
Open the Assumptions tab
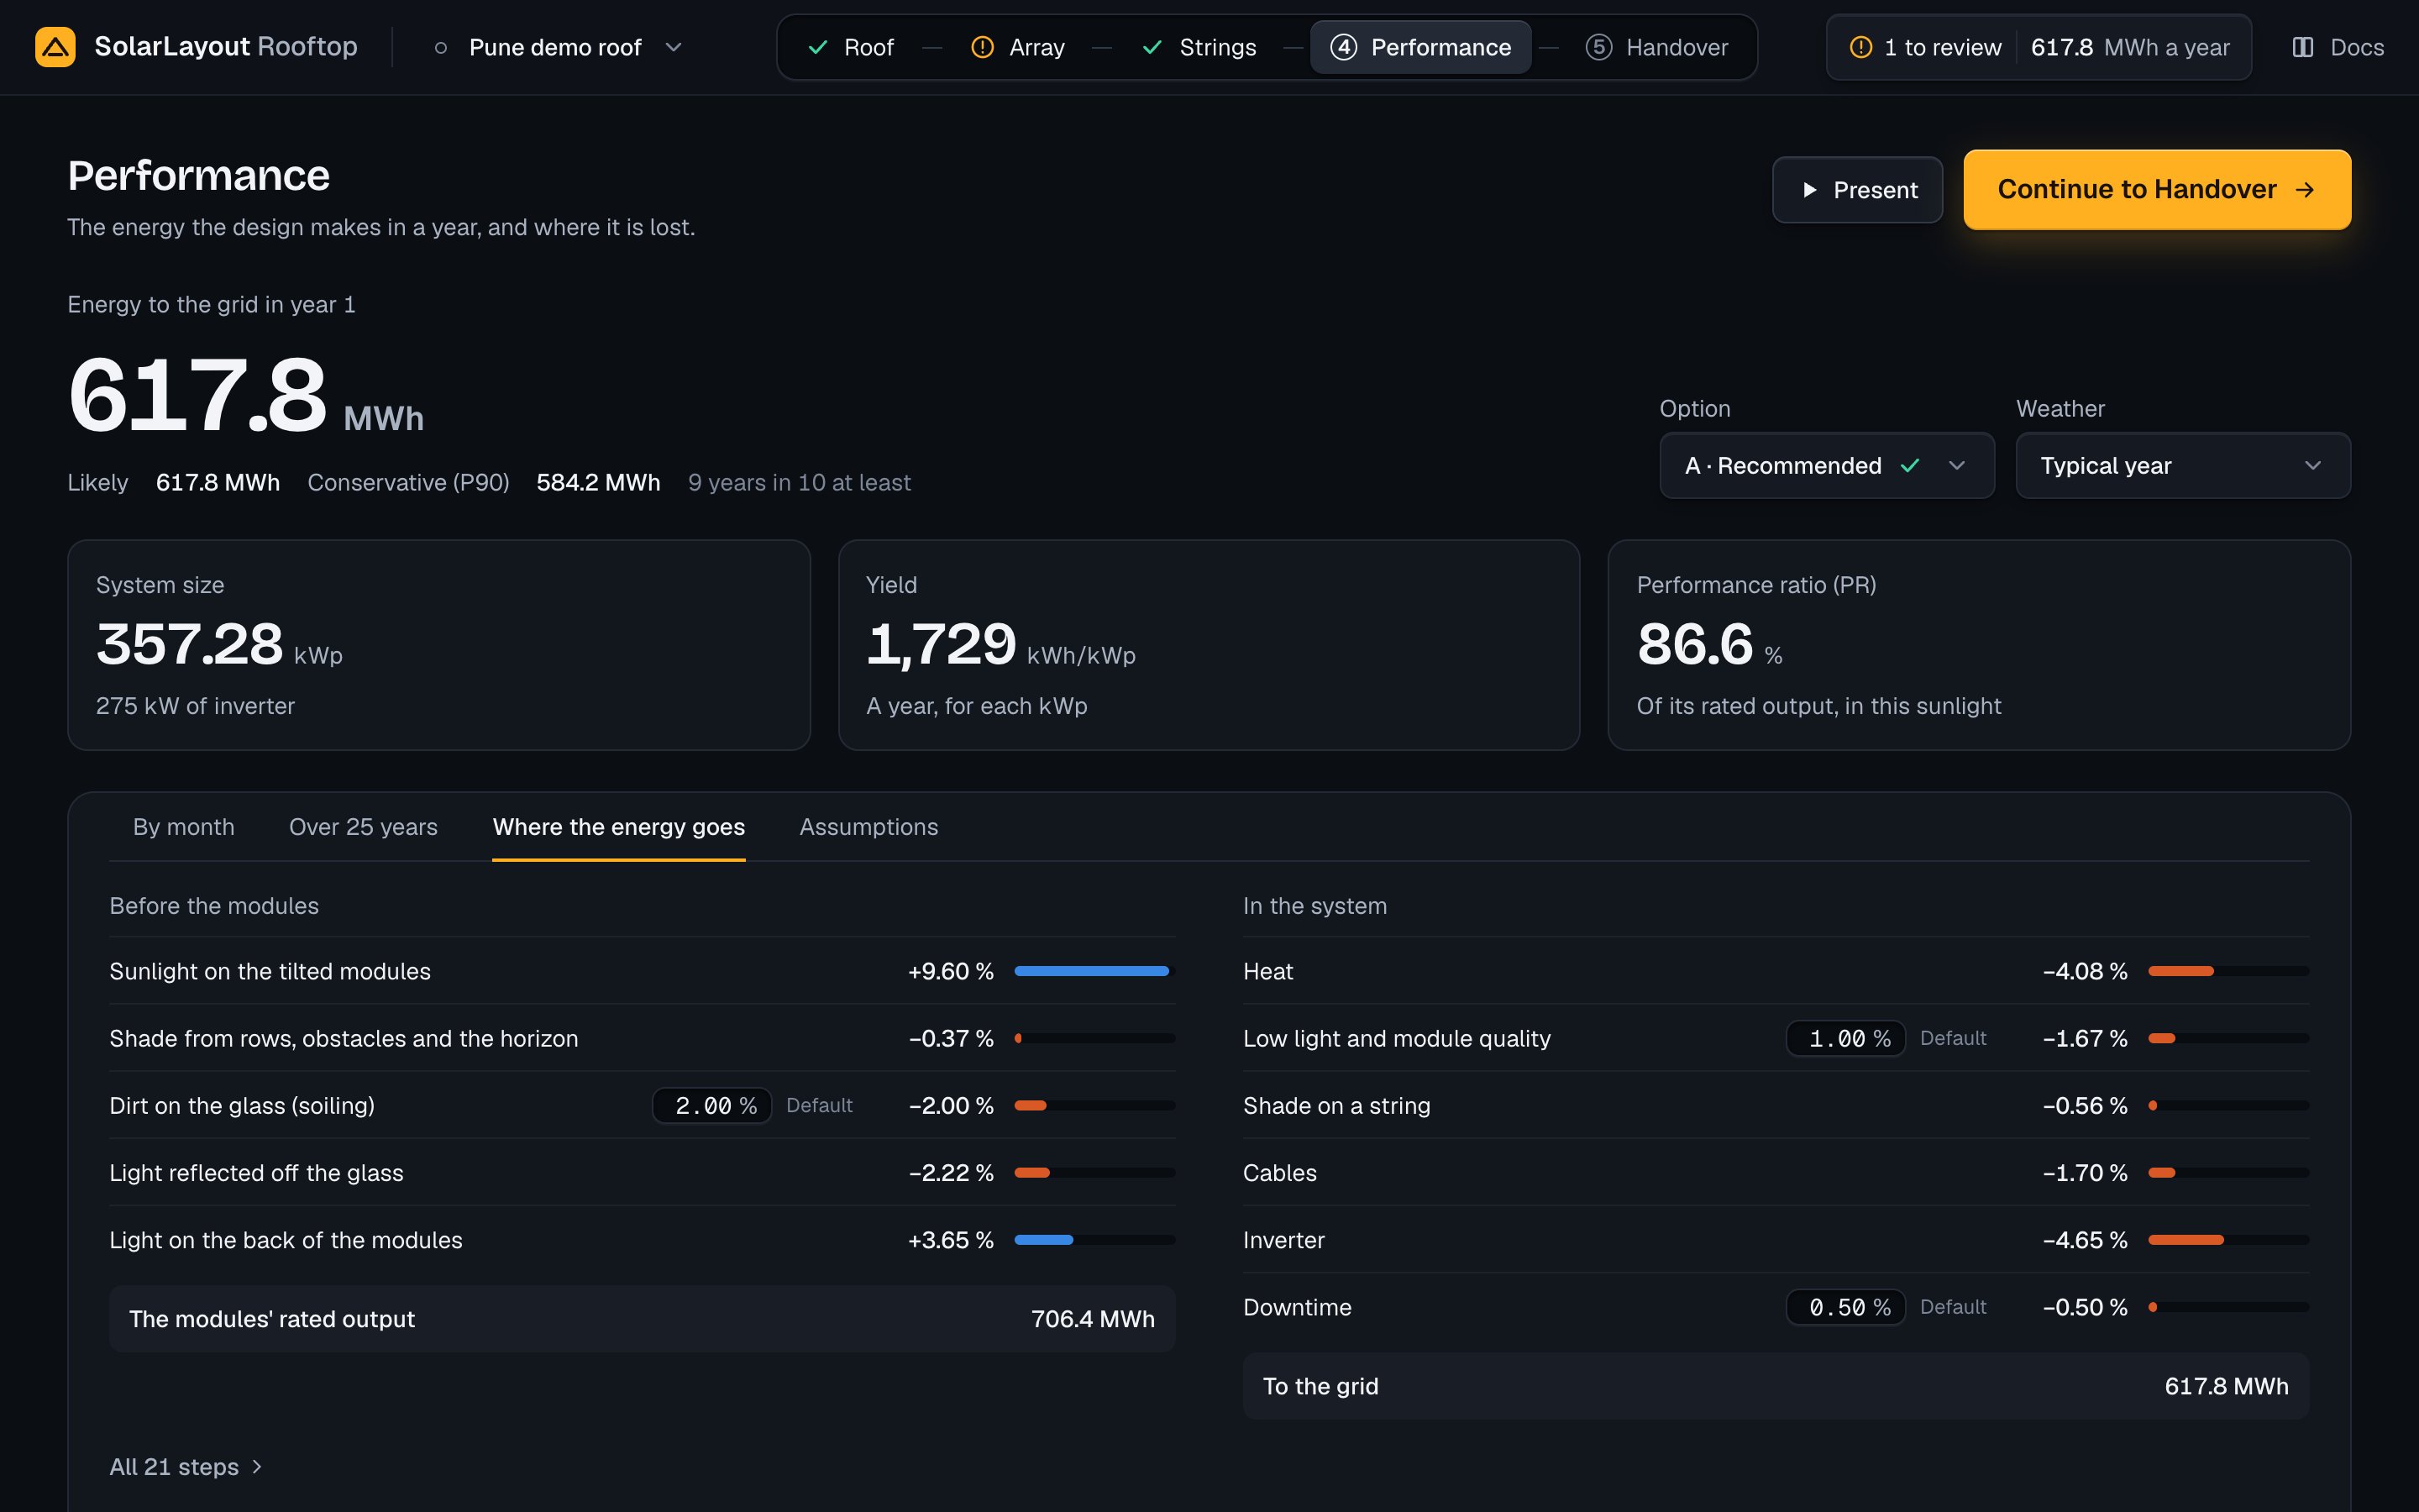[868, 827]
